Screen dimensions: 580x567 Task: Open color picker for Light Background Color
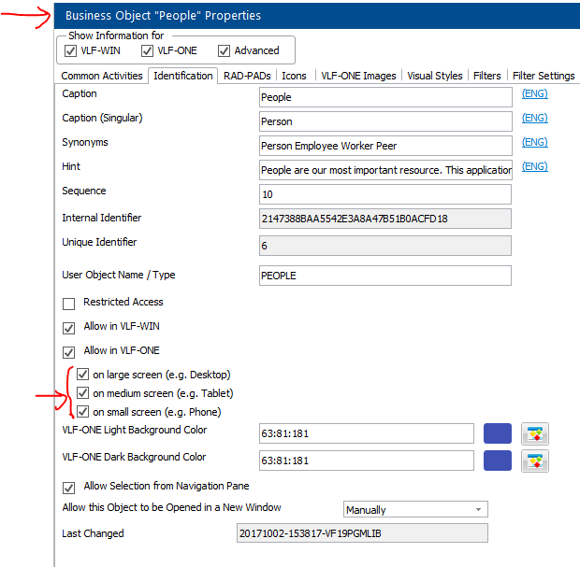(534, 433)
